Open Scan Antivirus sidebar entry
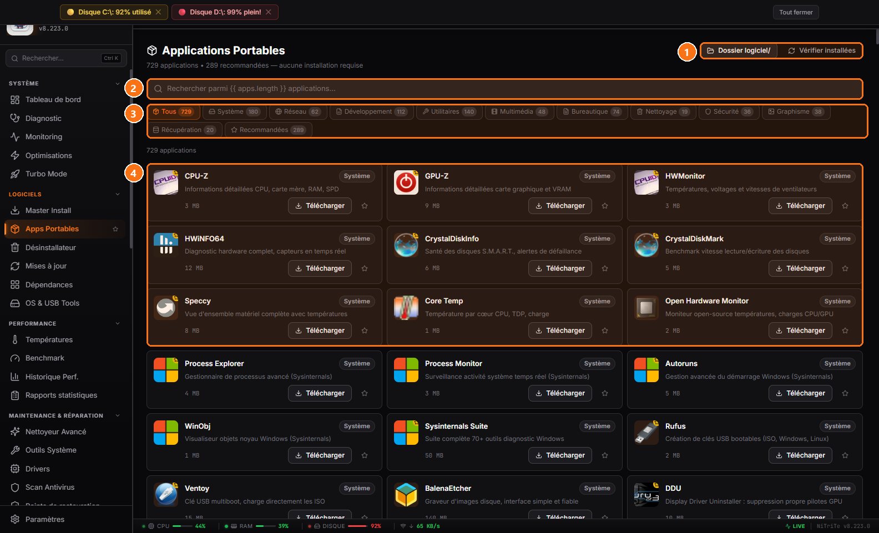 (x=65, y=487)
